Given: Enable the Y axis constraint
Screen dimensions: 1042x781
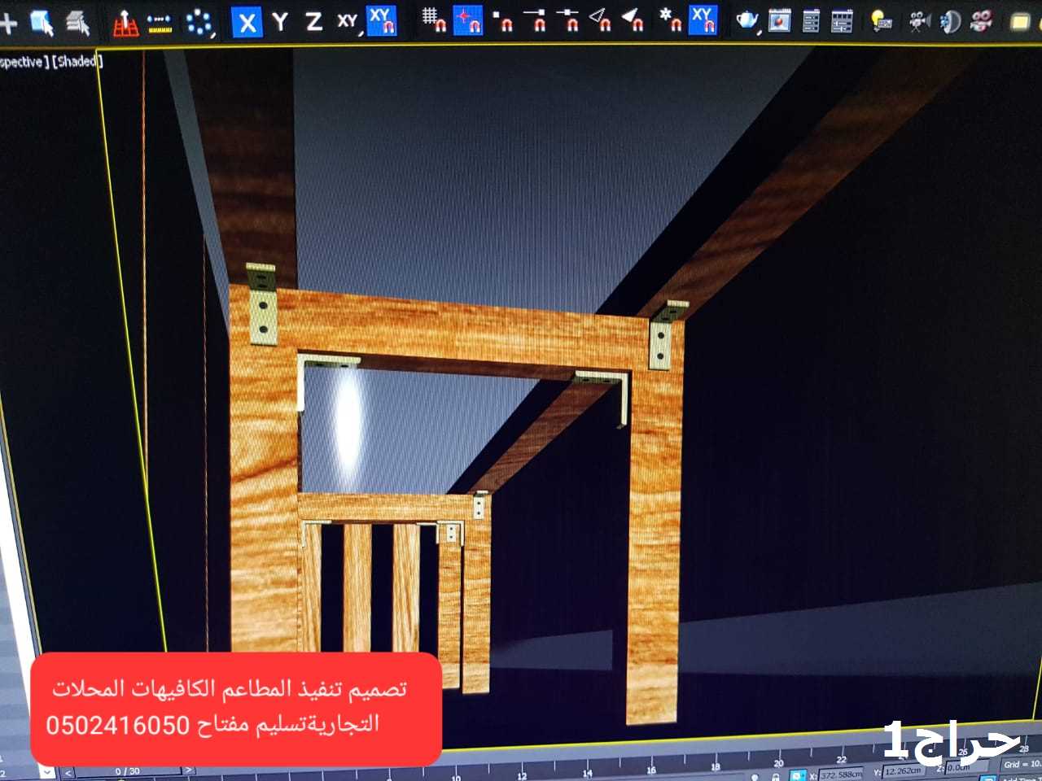Looking at the screenshot, I should (x=280, y=22).
